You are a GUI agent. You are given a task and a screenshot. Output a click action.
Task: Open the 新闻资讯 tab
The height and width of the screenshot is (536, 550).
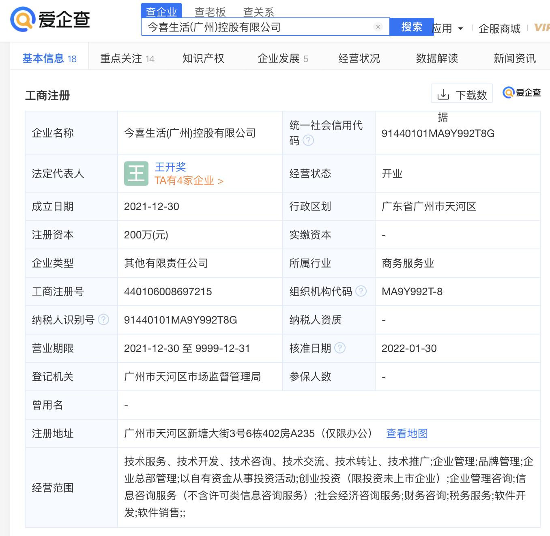(x=514, y=58)
